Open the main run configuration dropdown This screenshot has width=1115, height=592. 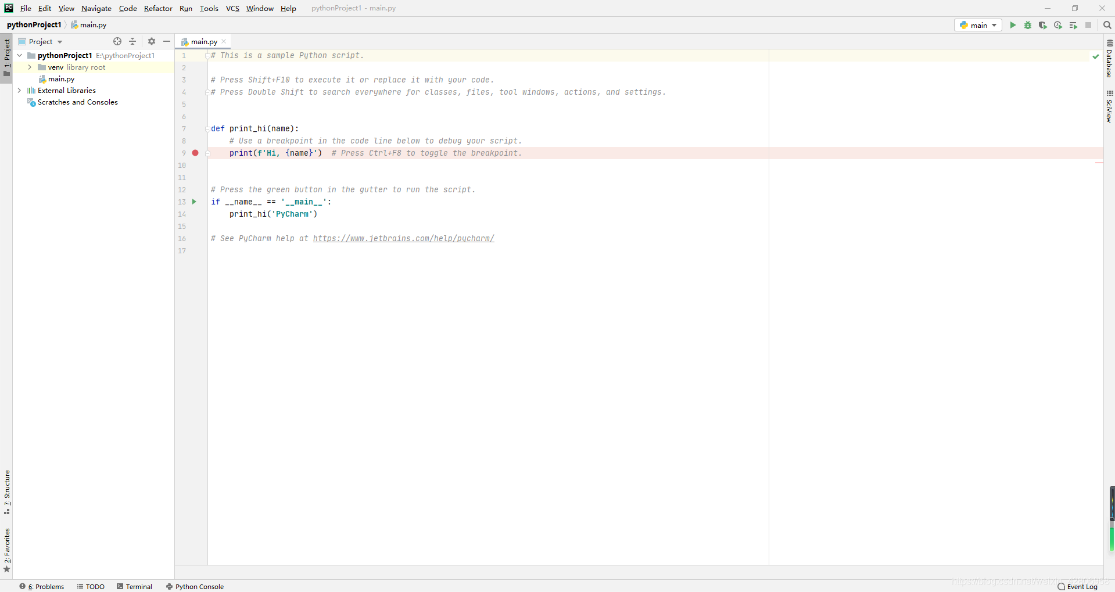point(978,25)
